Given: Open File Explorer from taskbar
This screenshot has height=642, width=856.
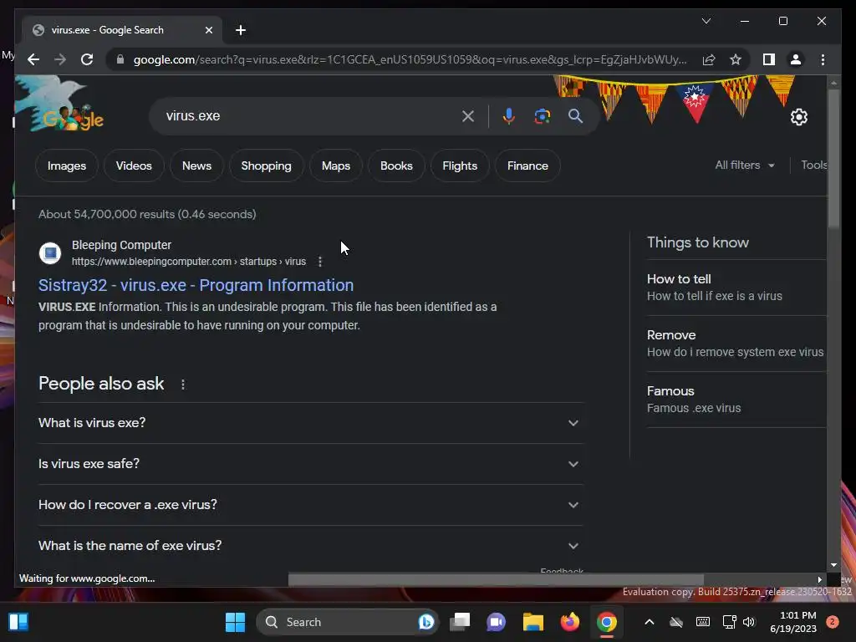Looking at the screenshot, I should click(x=532, y=622).
